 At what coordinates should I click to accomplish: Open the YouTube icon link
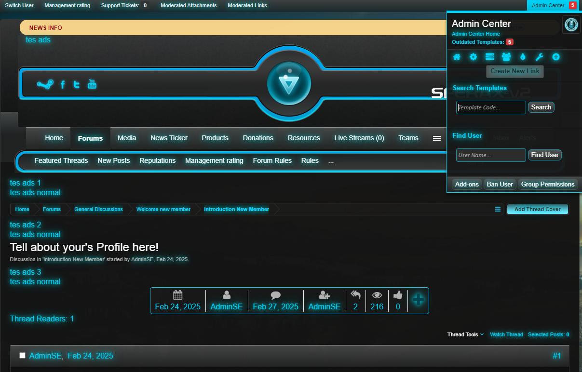(92, 84)
